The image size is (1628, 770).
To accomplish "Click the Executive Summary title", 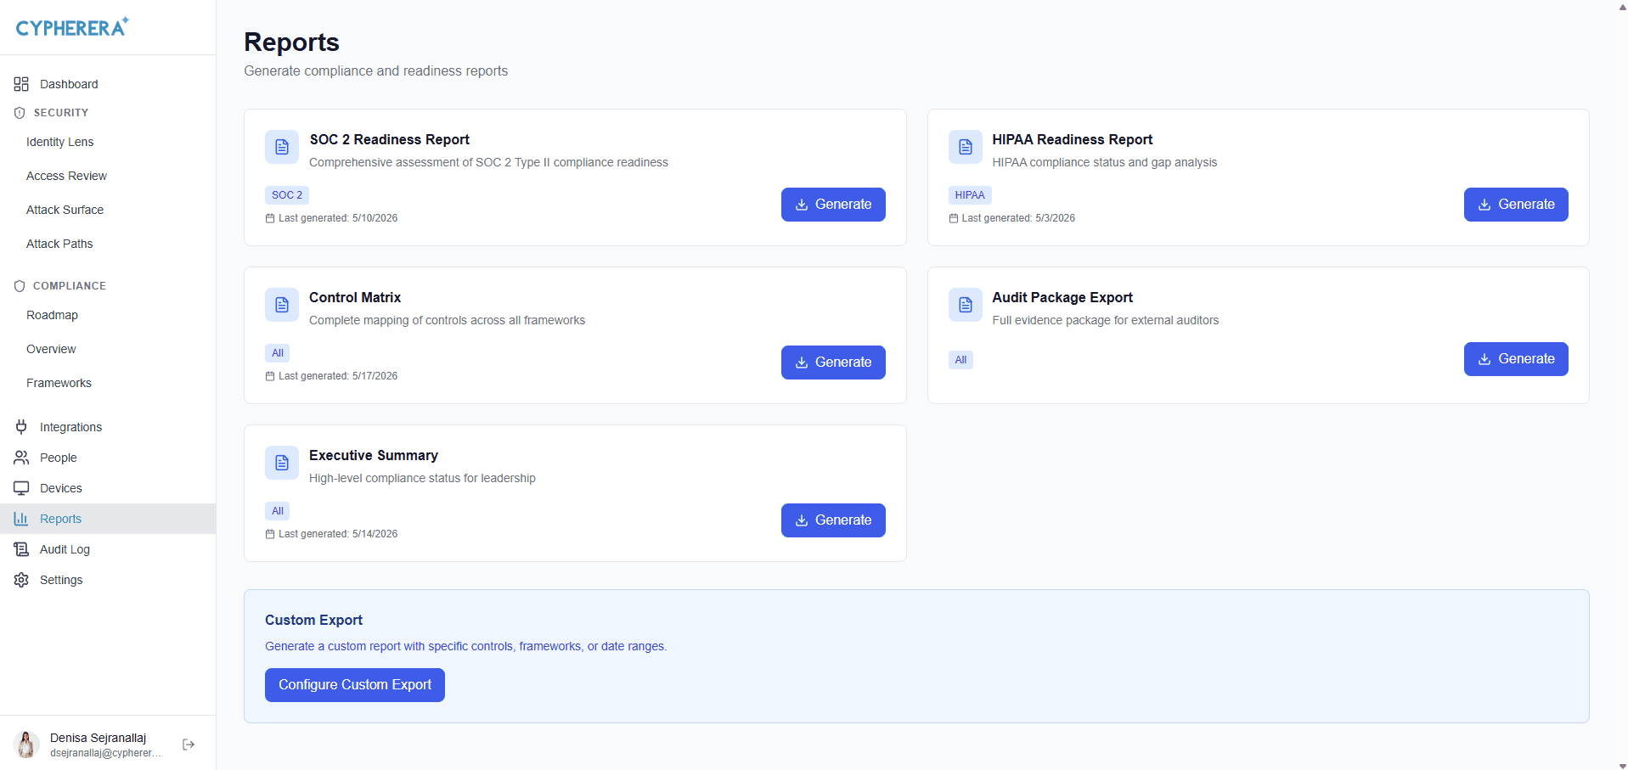I will tap(374, 455).
